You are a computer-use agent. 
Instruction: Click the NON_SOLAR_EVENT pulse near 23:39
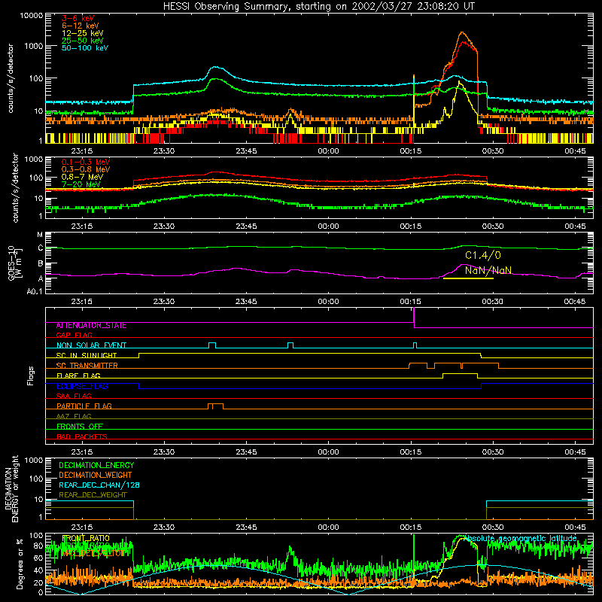point(212,345)
